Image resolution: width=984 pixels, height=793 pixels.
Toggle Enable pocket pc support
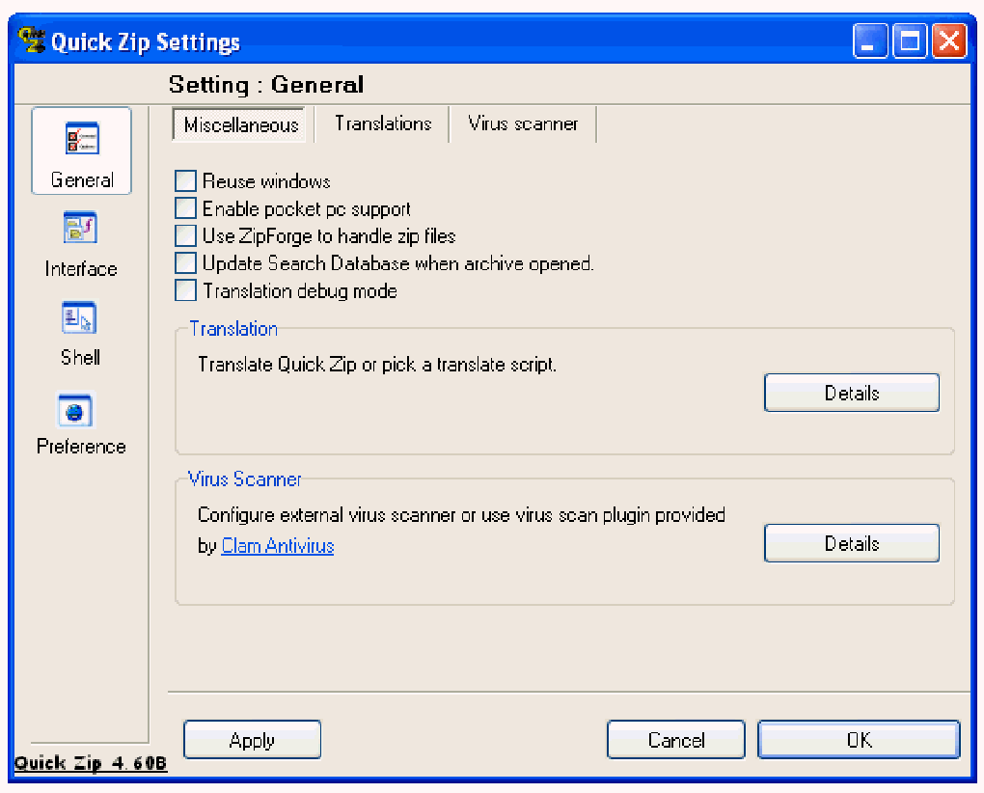[x=186, y=208]
